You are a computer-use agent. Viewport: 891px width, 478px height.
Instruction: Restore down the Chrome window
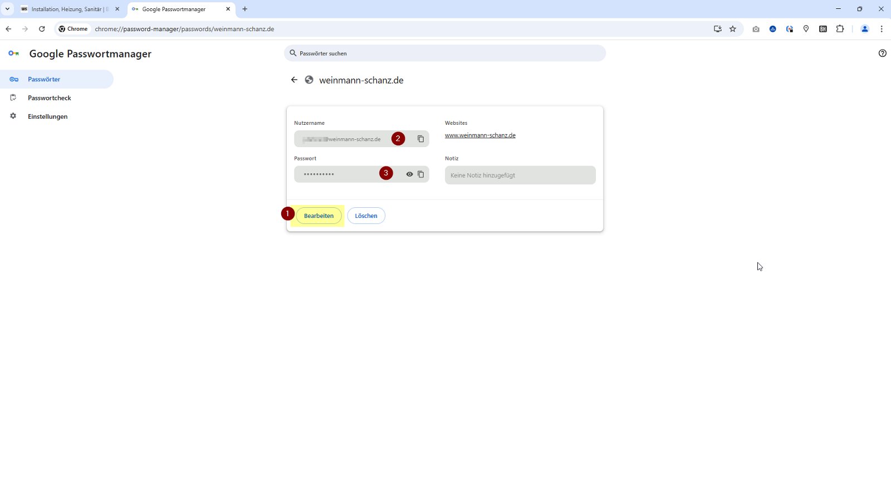pyautogui.click(x=860, y=9)
